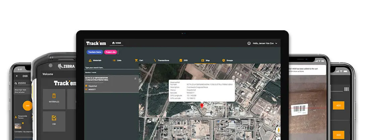
Task: Select the Project site pink chip
Action: tap(111, 52)
